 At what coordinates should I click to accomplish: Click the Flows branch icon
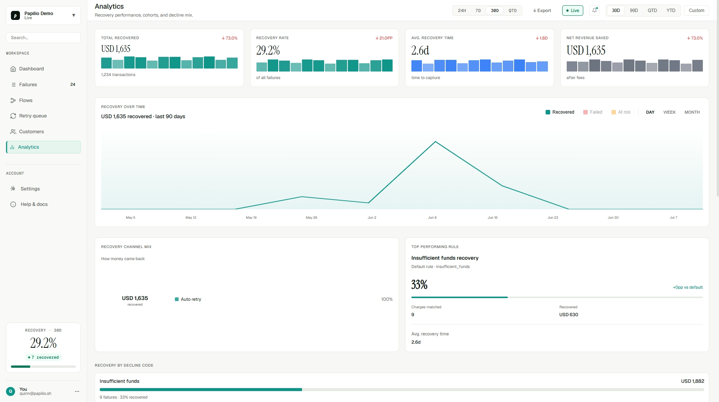pyautogui.click(x=13, y=100)
